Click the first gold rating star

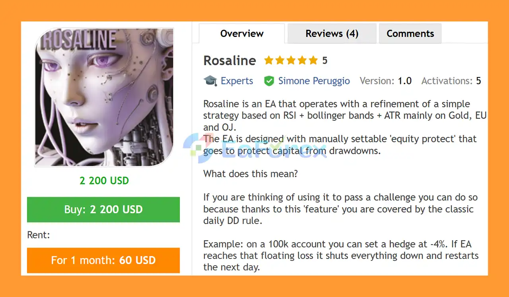click(269, 60)
